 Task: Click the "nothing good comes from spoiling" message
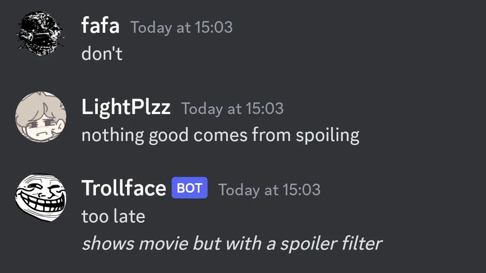pyautogui.click(x=220, y=135)
